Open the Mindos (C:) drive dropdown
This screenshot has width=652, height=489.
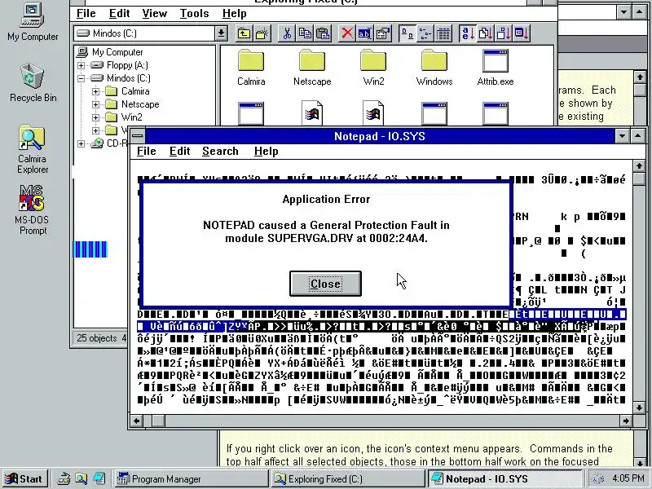click(x=221, y=33)
